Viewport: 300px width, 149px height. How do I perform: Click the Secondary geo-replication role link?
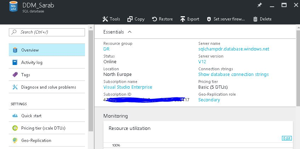209,100
